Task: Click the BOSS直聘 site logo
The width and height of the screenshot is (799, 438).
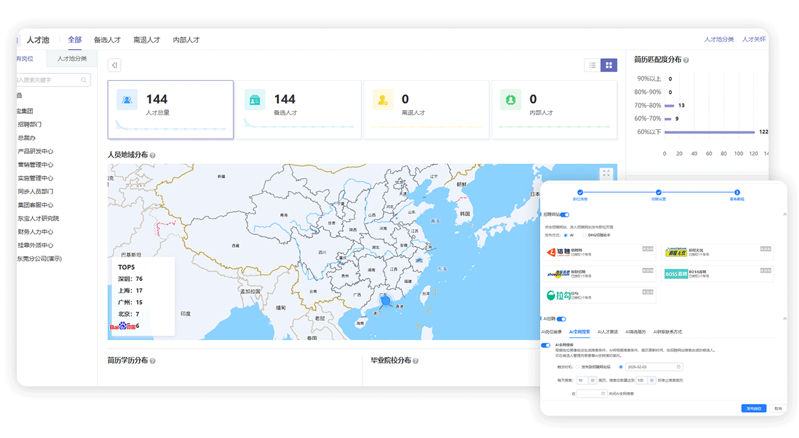Action: point(675,274)
